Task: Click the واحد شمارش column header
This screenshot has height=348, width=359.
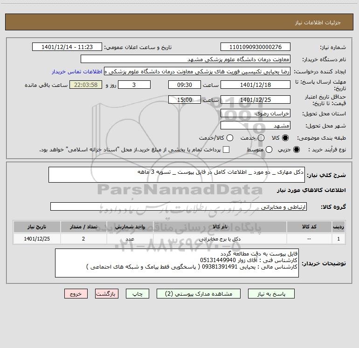Action: (x=130, y=227)
